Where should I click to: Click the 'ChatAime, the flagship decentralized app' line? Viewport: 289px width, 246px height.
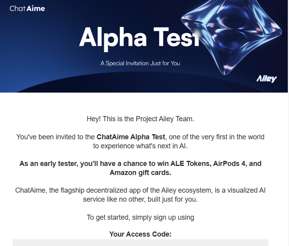coord(140,190)
